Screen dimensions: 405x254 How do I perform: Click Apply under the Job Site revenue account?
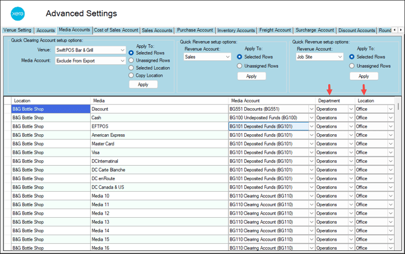(x=364, y=76)
